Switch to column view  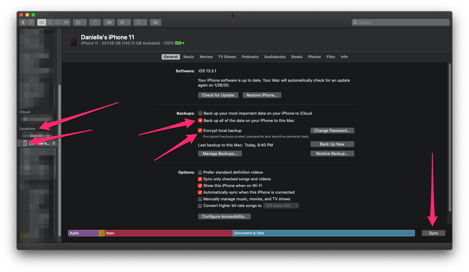point(58,22)
